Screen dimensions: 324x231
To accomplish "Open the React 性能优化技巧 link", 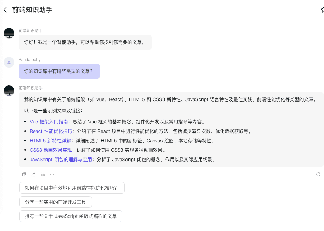I will click(51, 131).
